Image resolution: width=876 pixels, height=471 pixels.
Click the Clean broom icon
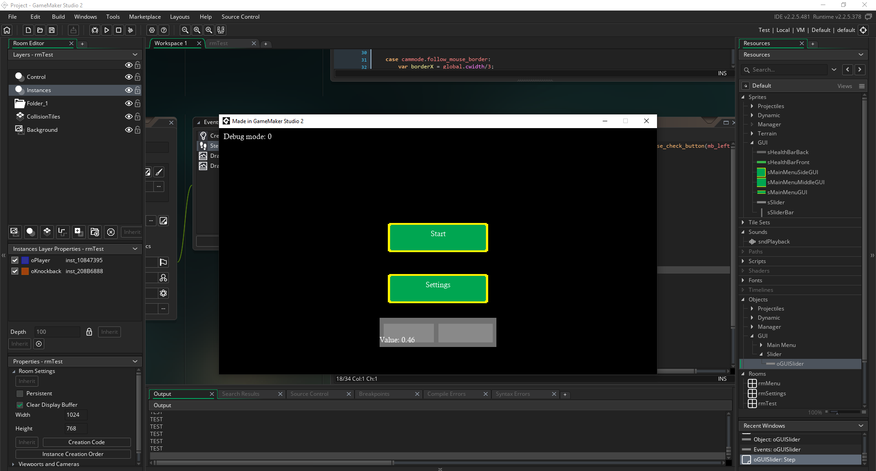(x=130, y=30)
